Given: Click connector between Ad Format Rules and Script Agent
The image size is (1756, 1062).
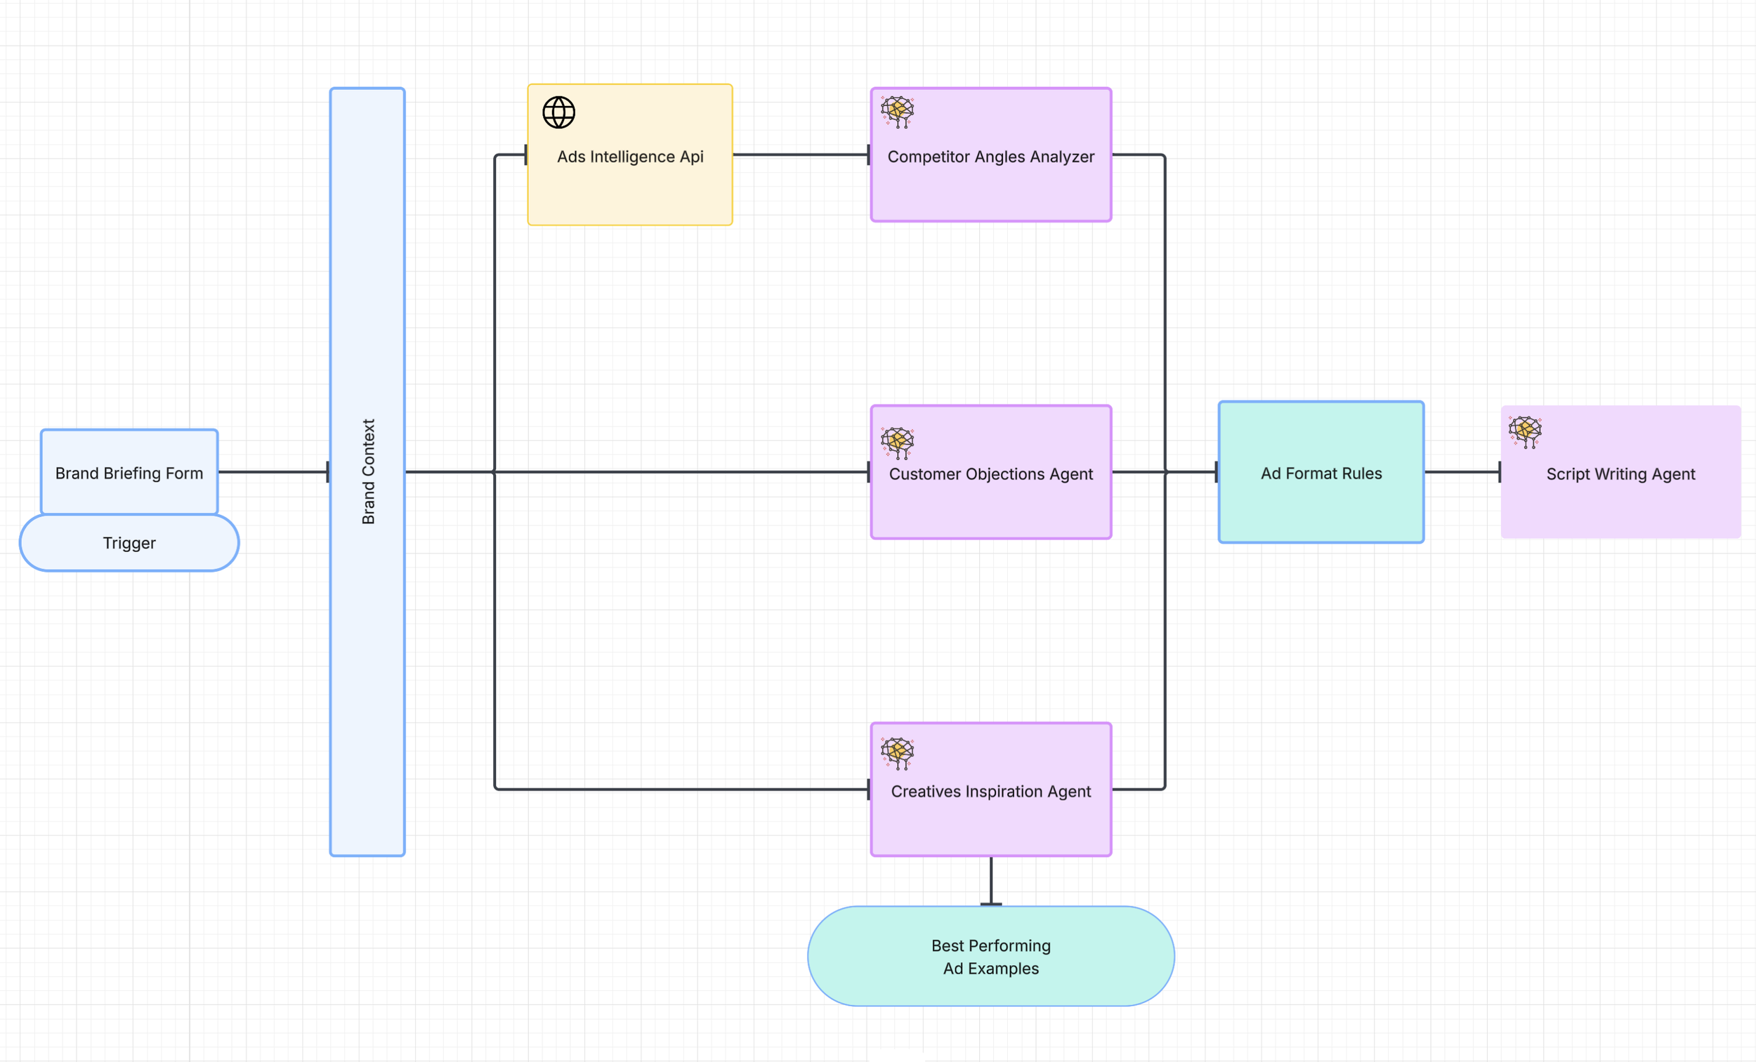Looking at the screenshot, I should coord(1461,472).
